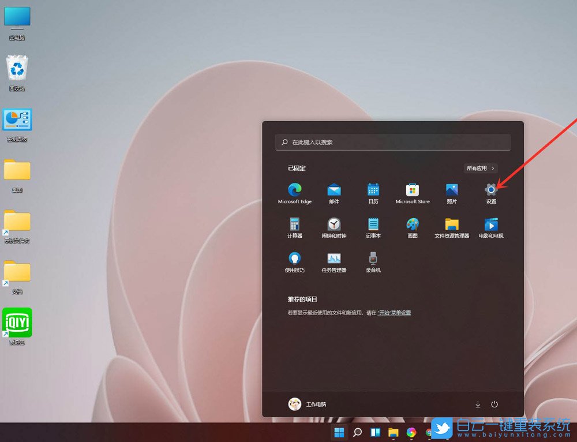Open 任务管理器 (Task Manager)
This screenshot has width=577, height=442.
[x=334, y=260]
